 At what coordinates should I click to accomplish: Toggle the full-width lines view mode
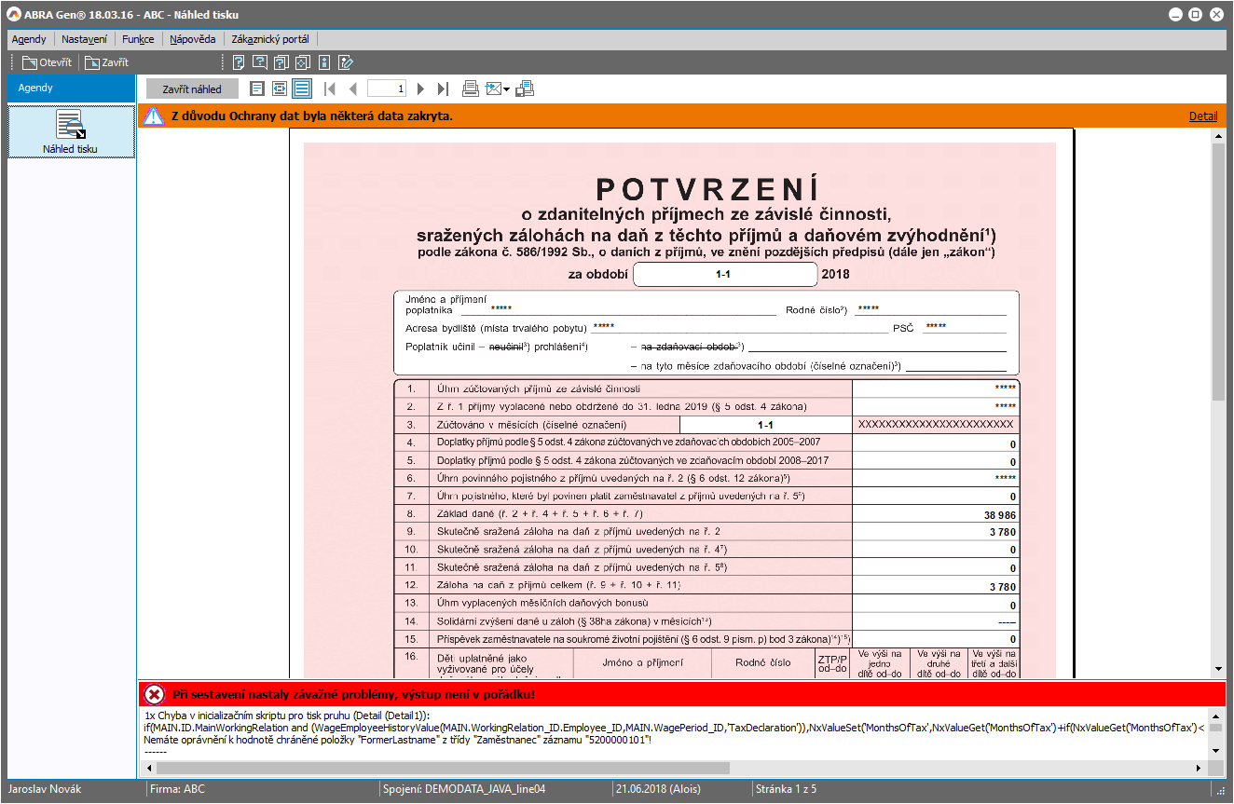click(301, 89)
